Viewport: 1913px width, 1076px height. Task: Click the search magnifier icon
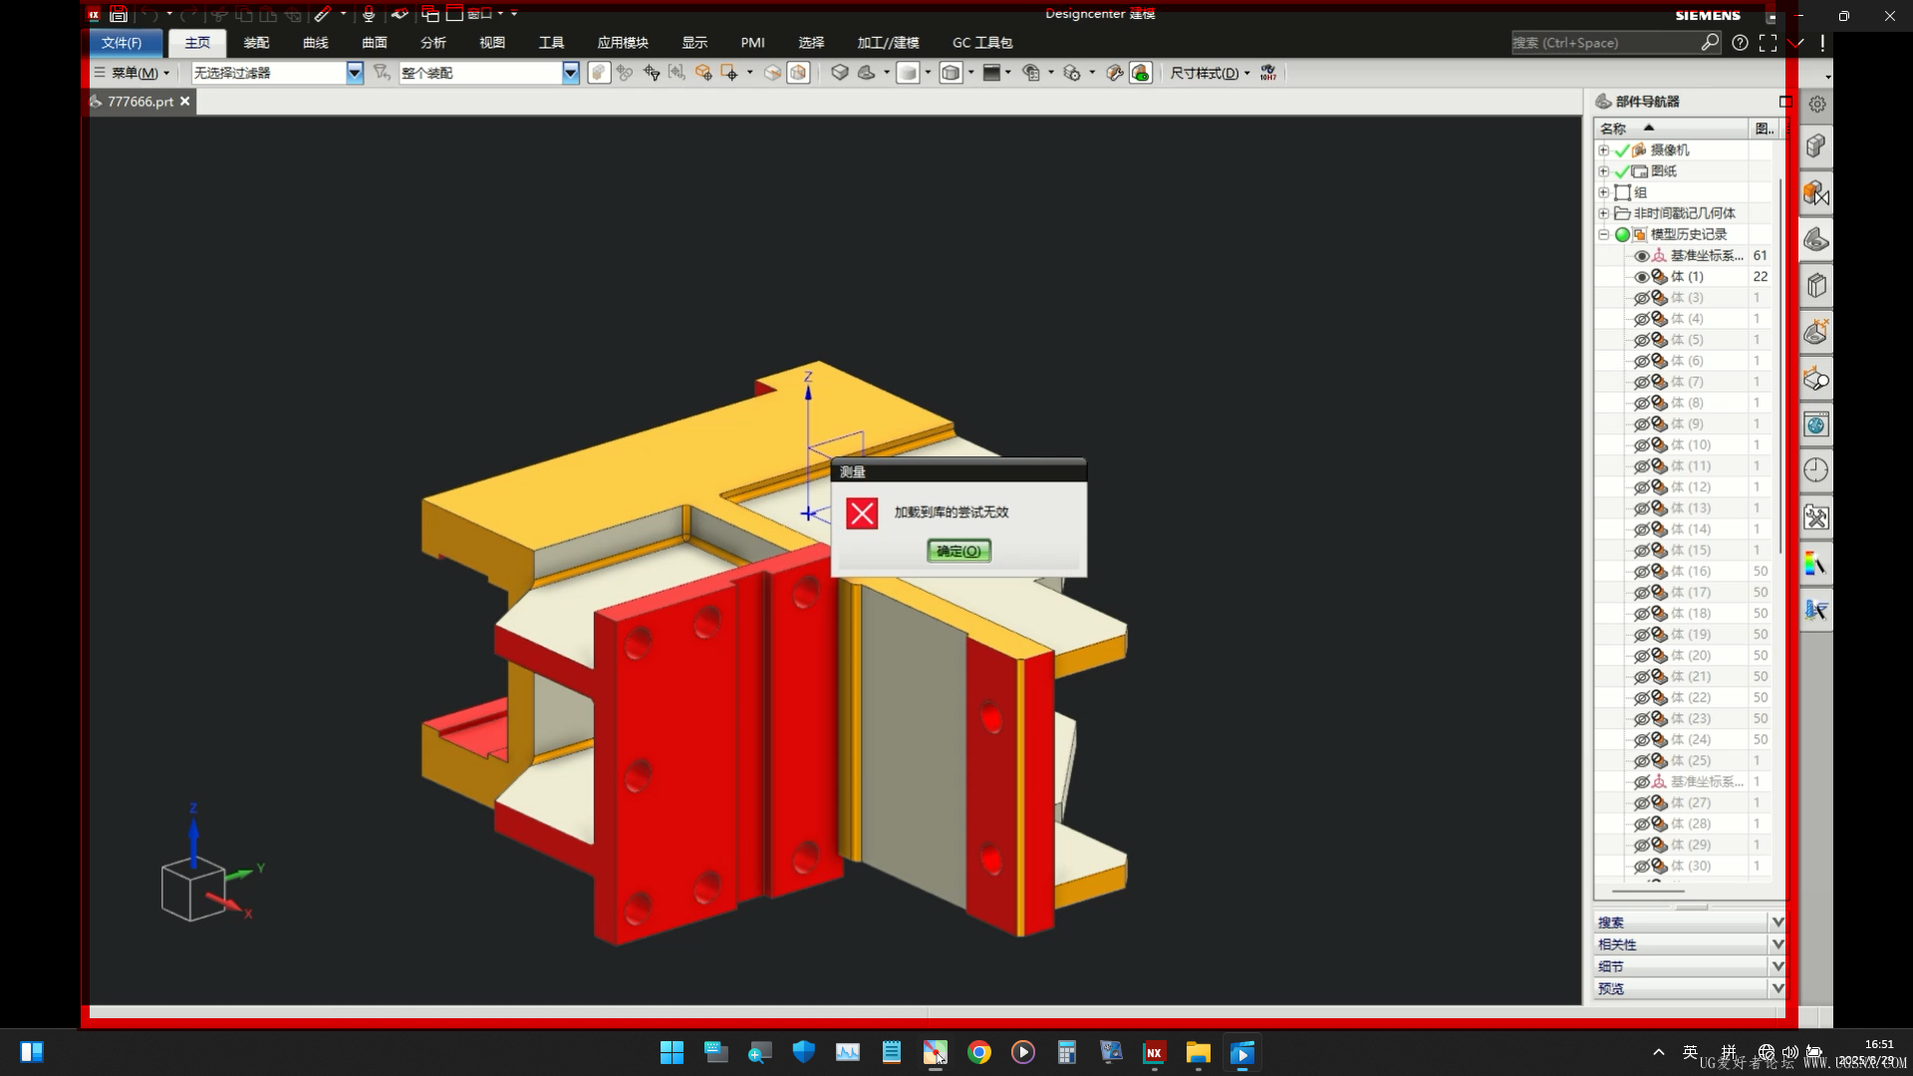[x=1710, y=43]
